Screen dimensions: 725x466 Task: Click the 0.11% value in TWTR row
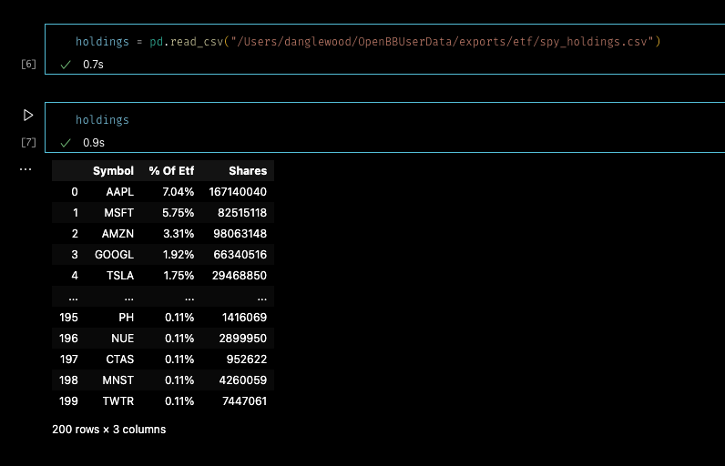pos(179,401)
